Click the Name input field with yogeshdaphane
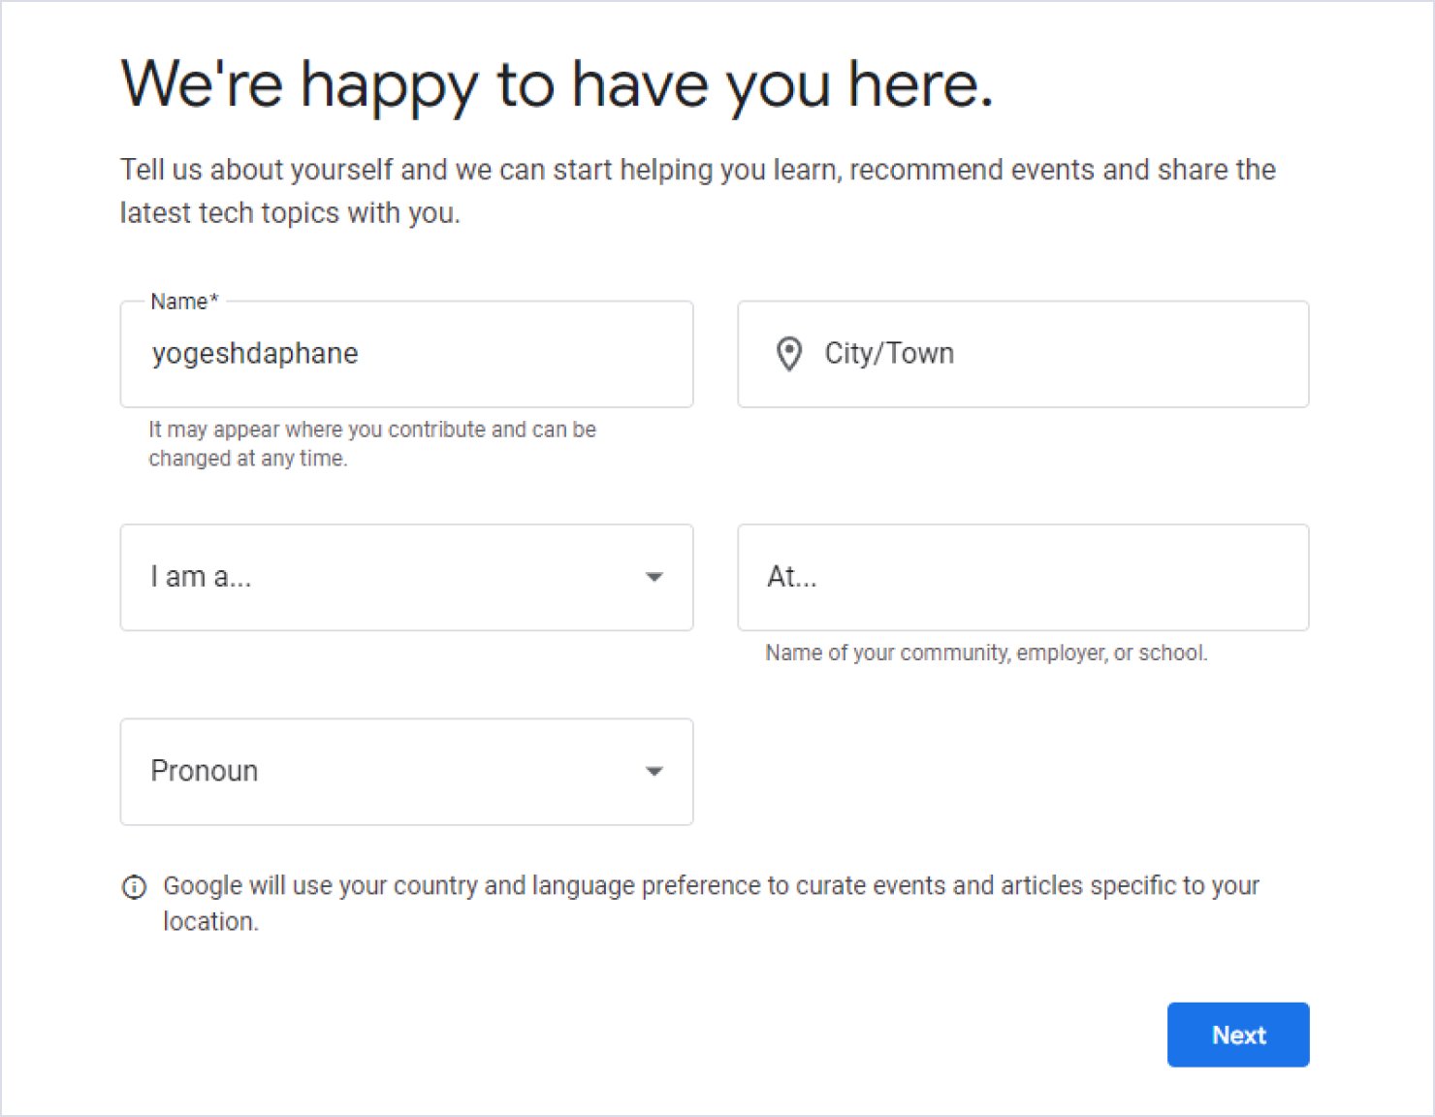This screenshot has height=1117, width=1435. [406, 354]
